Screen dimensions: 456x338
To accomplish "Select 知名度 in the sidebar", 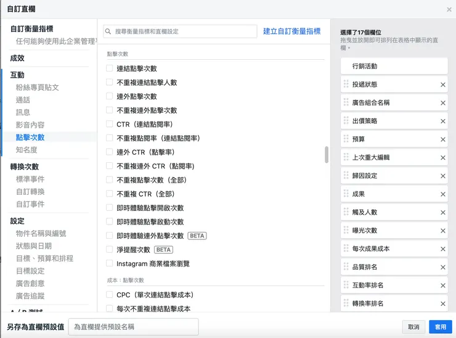I will [x=26, y=150].
